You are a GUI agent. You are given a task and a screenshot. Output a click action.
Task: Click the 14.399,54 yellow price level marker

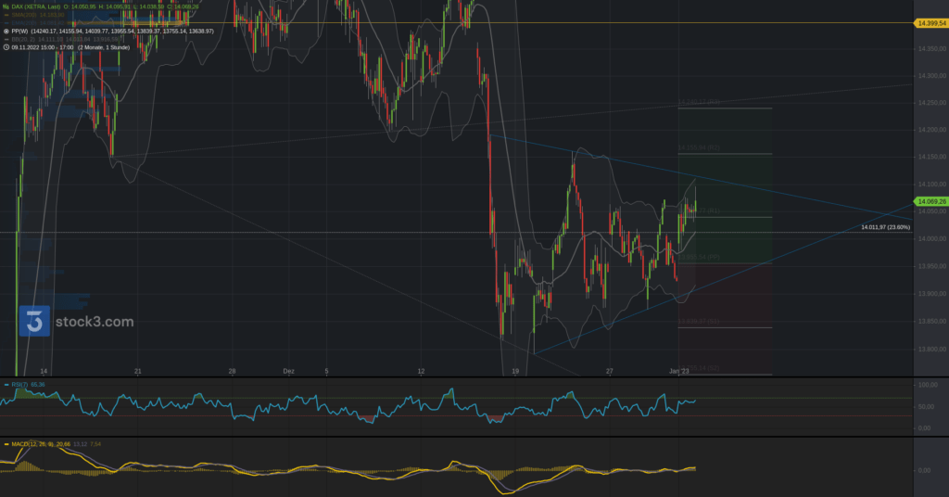[930, 23]
